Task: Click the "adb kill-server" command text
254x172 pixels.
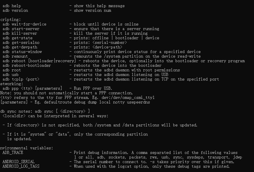Action: point(20,33)
